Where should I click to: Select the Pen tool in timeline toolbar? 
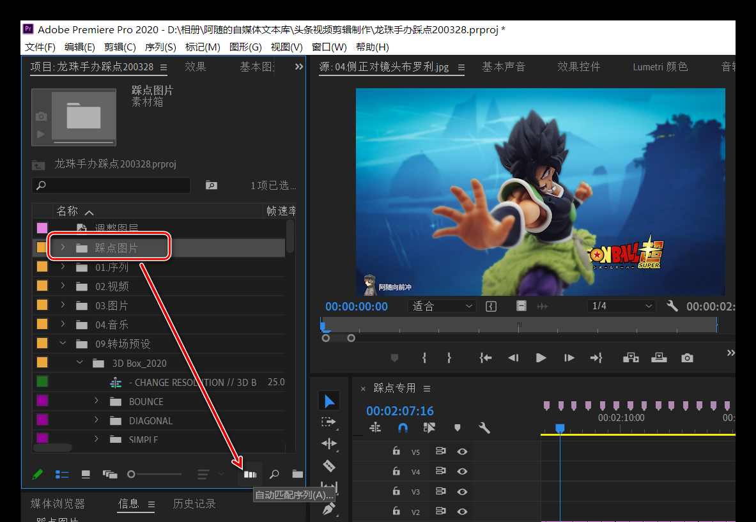coord(329,508)
